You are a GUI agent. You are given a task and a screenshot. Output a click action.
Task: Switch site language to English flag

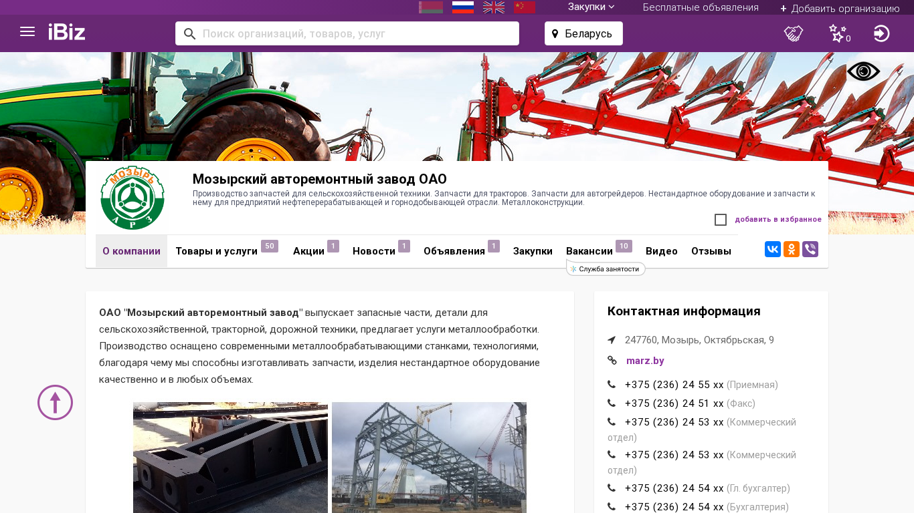click(x=494, y=7)
